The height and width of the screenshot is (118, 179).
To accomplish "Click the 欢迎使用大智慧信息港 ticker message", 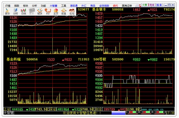I will (82, 113).
